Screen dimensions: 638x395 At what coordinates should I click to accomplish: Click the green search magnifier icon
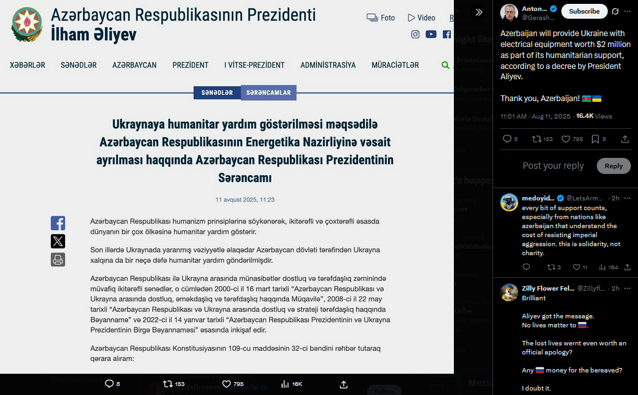(x=445, y=65)
